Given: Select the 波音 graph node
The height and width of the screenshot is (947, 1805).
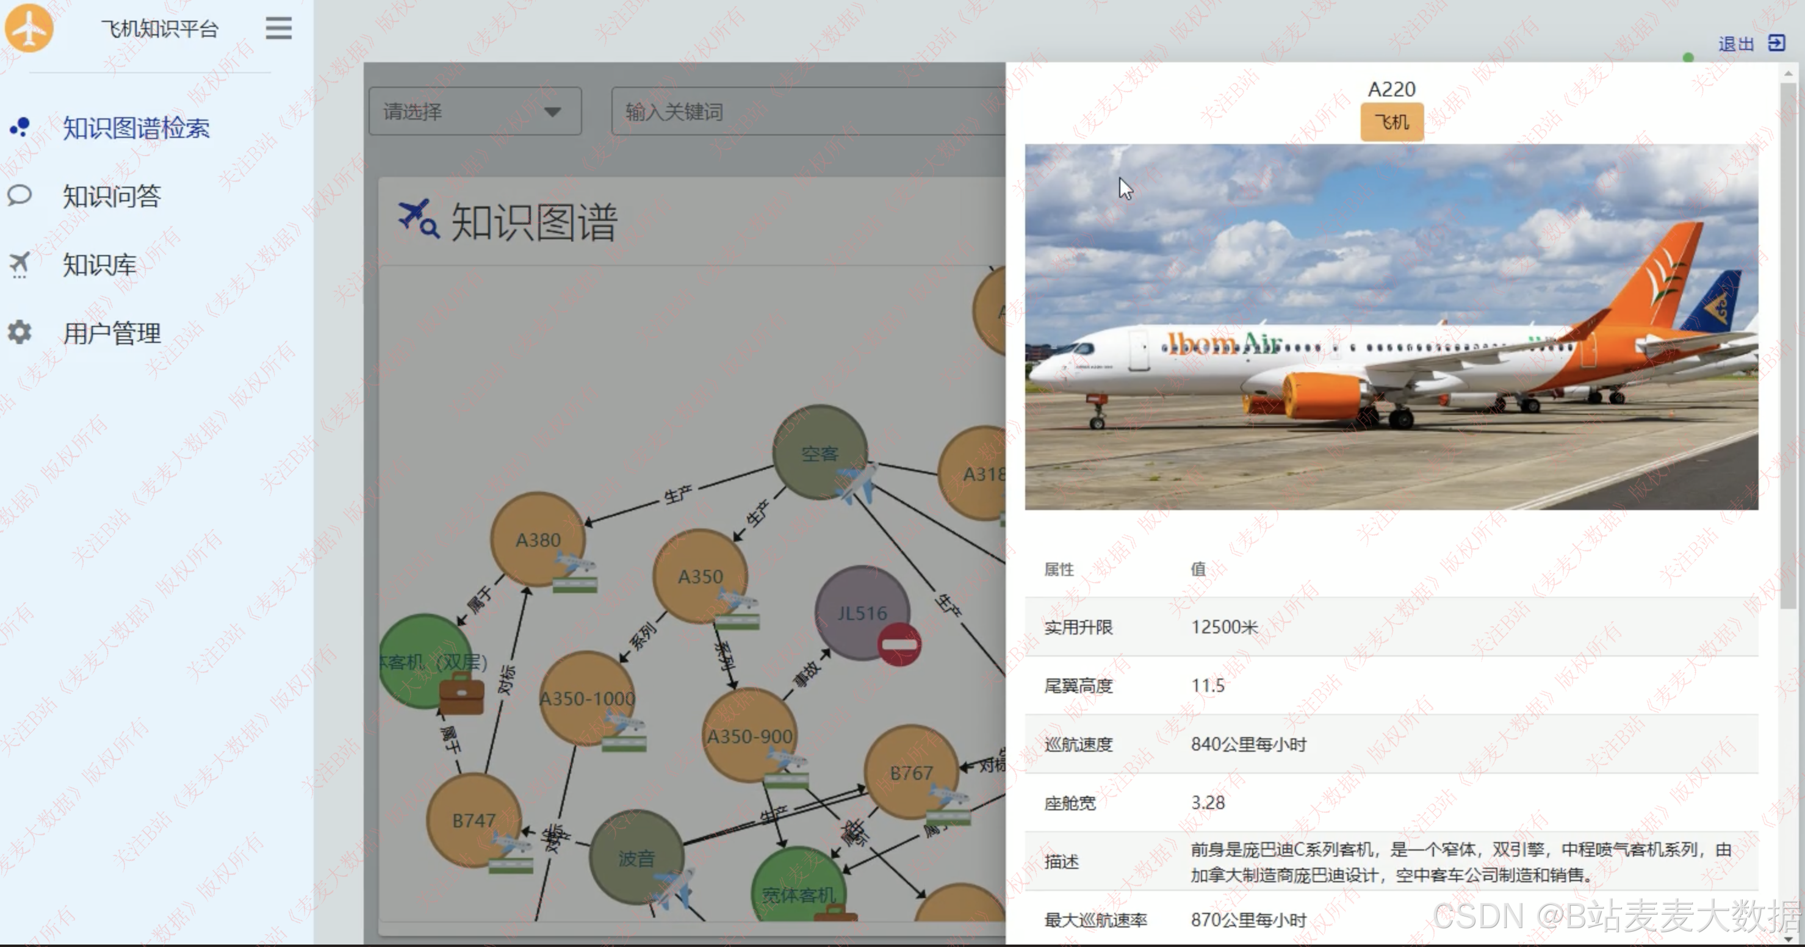Looking at the screenshot, I should point(636,857).
